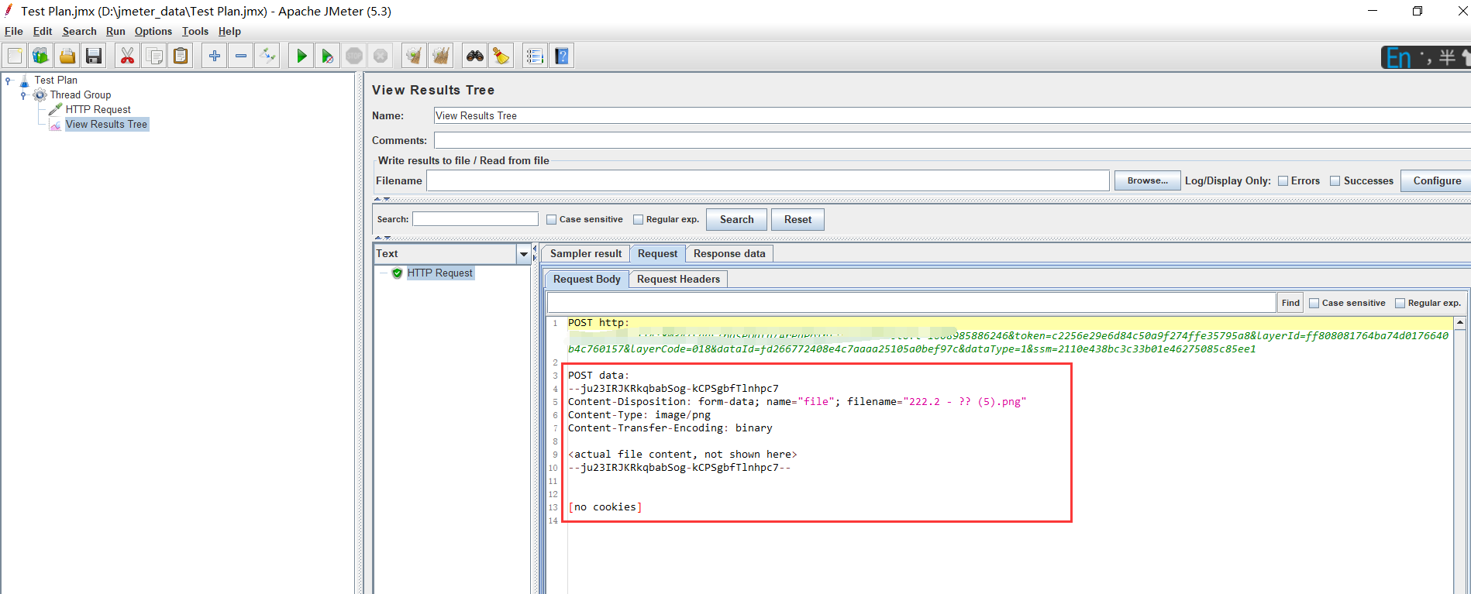The image size is (1471, 594).
Task: Click the Filename input field
Action: 768,180
